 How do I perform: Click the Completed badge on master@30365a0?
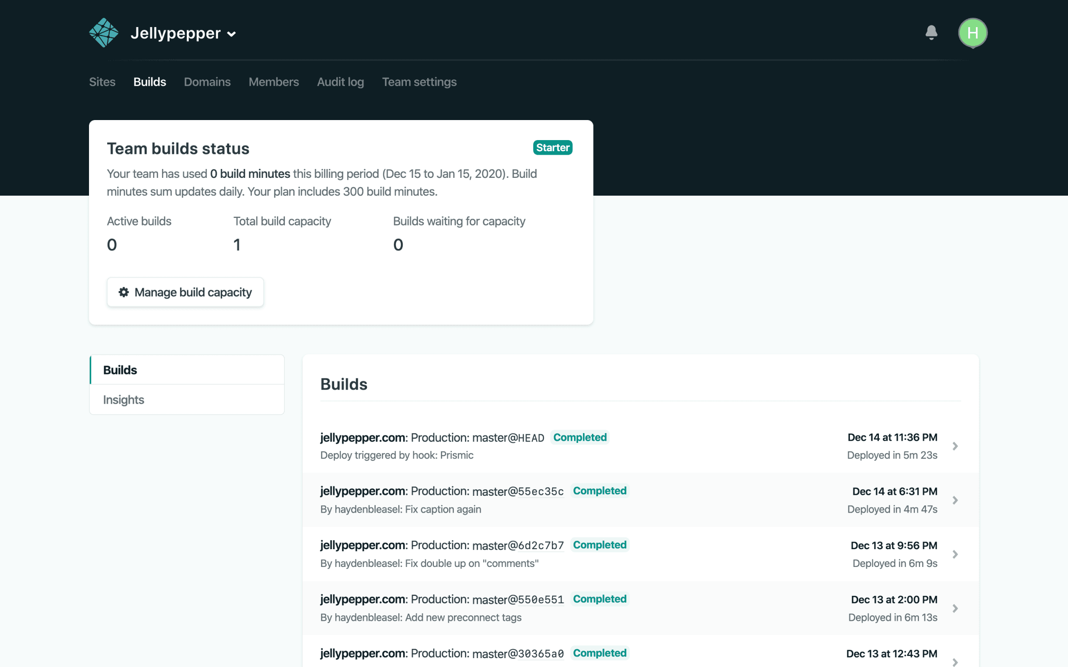click(599, 653)
